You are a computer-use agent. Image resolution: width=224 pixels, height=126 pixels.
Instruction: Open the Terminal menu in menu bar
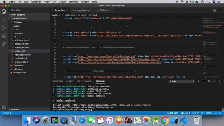73,2
